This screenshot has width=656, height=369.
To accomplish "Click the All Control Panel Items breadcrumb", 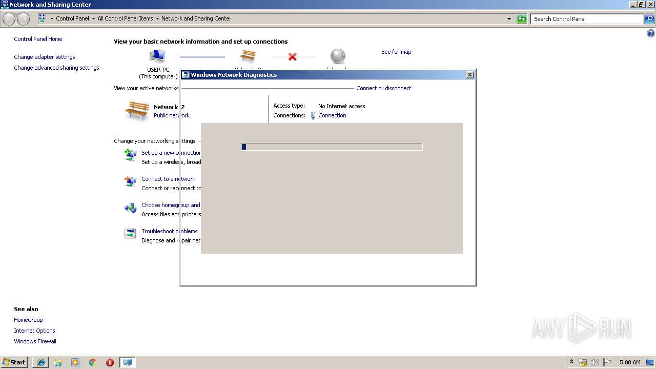I will pyautogui.click(x=125, y=18).
